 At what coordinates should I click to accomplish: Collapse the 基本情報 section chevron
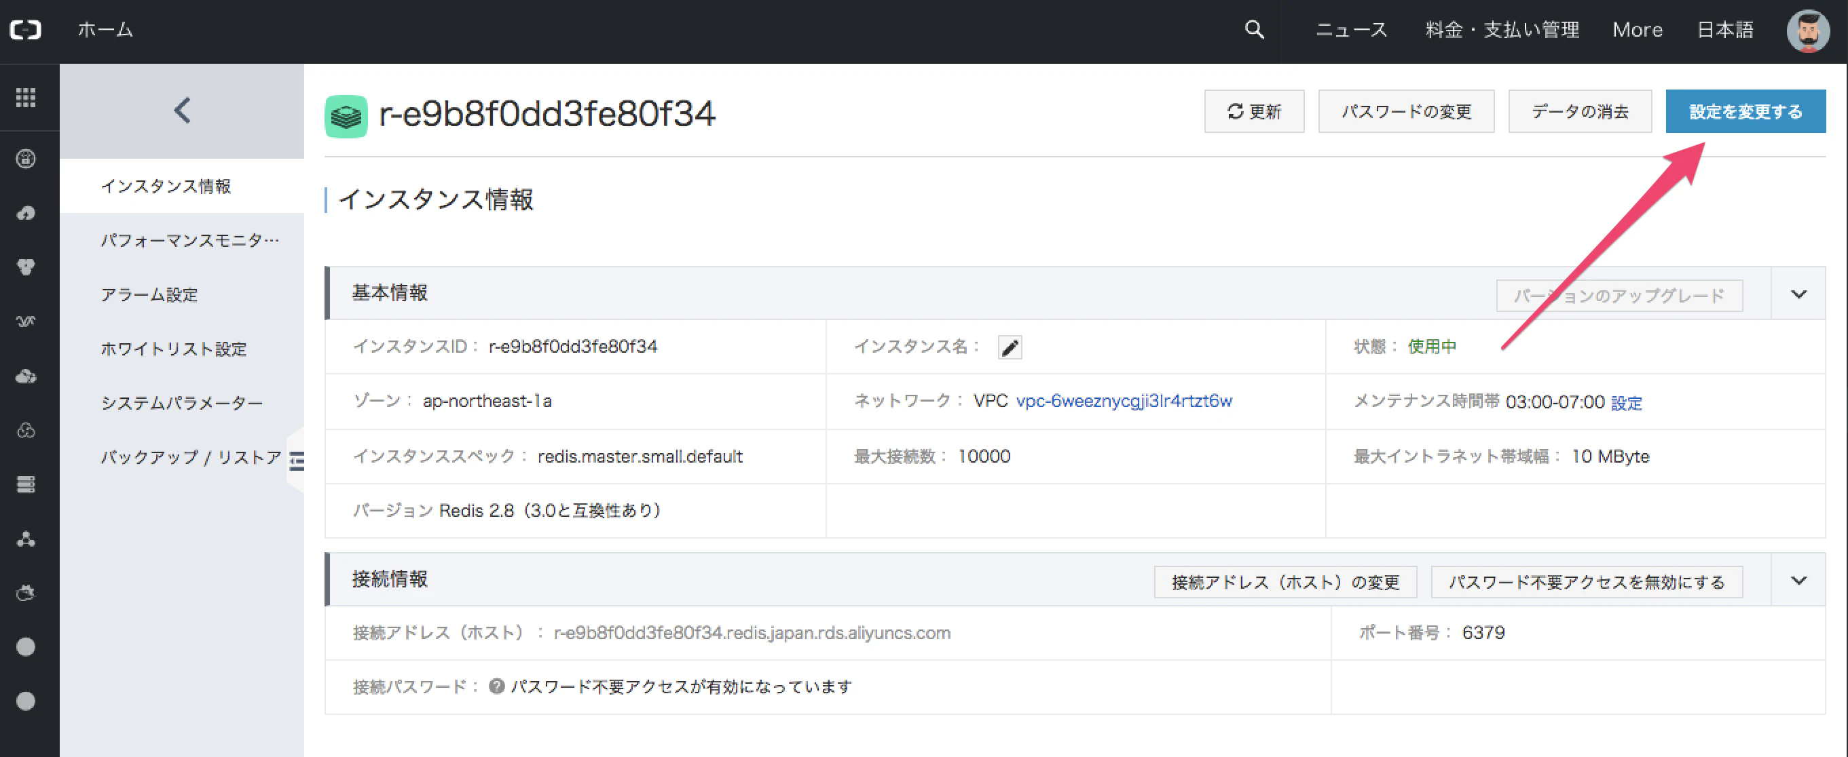[x=1798, y=294]
